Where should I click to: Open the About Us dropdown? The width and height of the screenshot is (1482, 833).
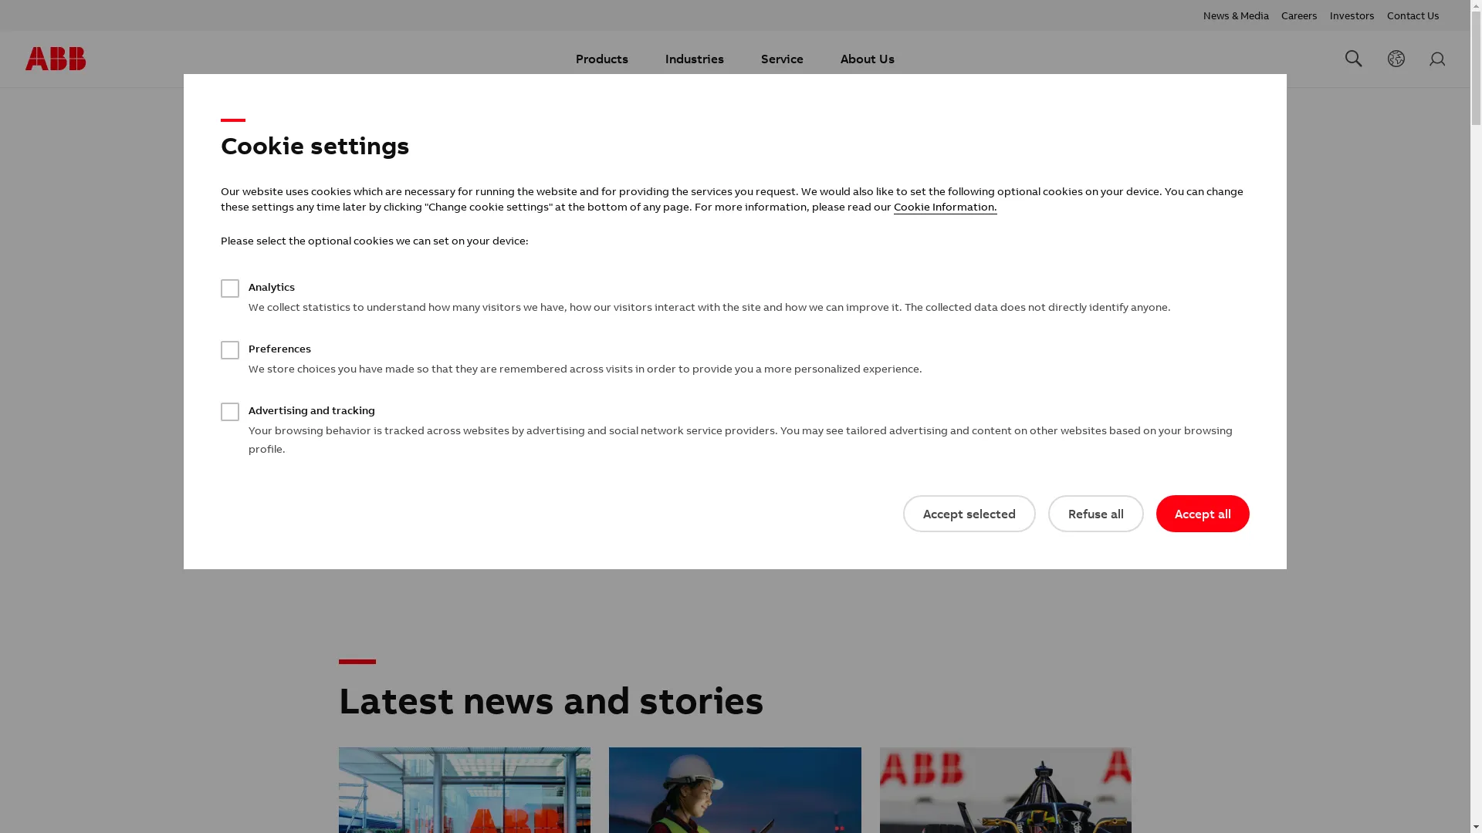[867, 59]
